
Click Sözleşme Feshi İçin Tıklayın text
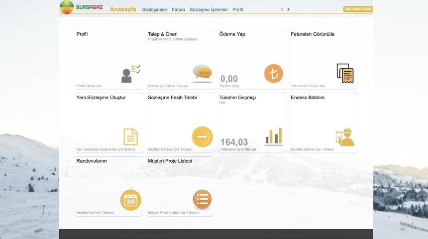[170, 149]
